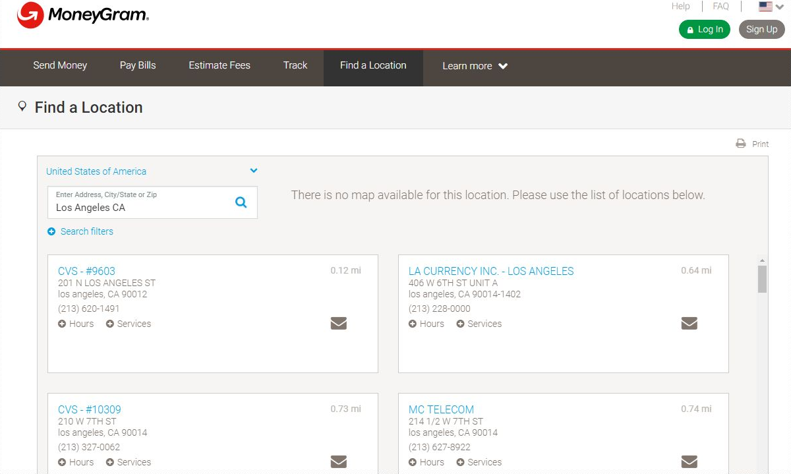Image resolution: width=791 pixels, height=474 pixels.
Task: Expand Hours for CVS #10309
Action: click(x=76, y=462)
